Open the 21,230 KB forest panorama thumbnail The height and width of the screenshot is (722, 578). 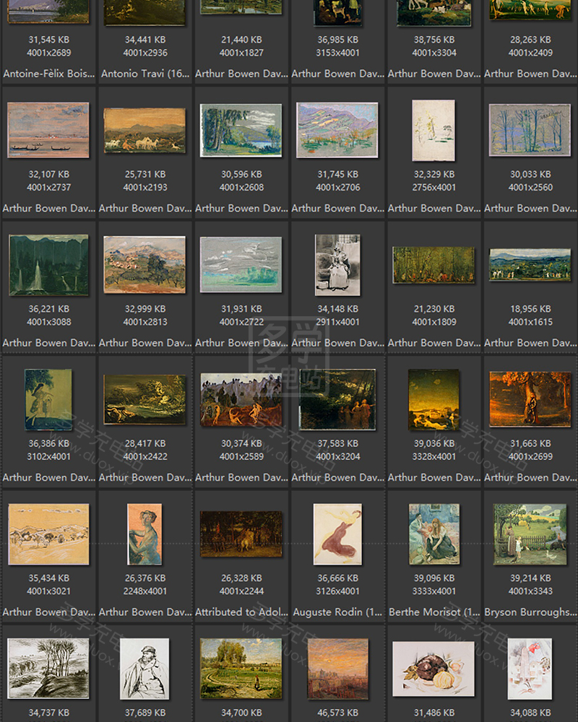(x=433, y=265)
